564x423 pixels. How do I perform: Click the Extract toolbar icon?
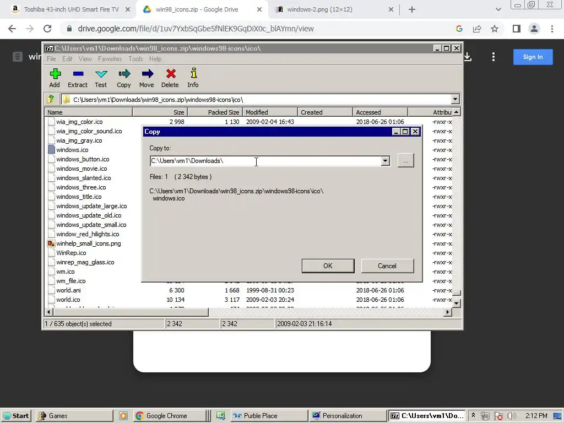coord(78,78)
